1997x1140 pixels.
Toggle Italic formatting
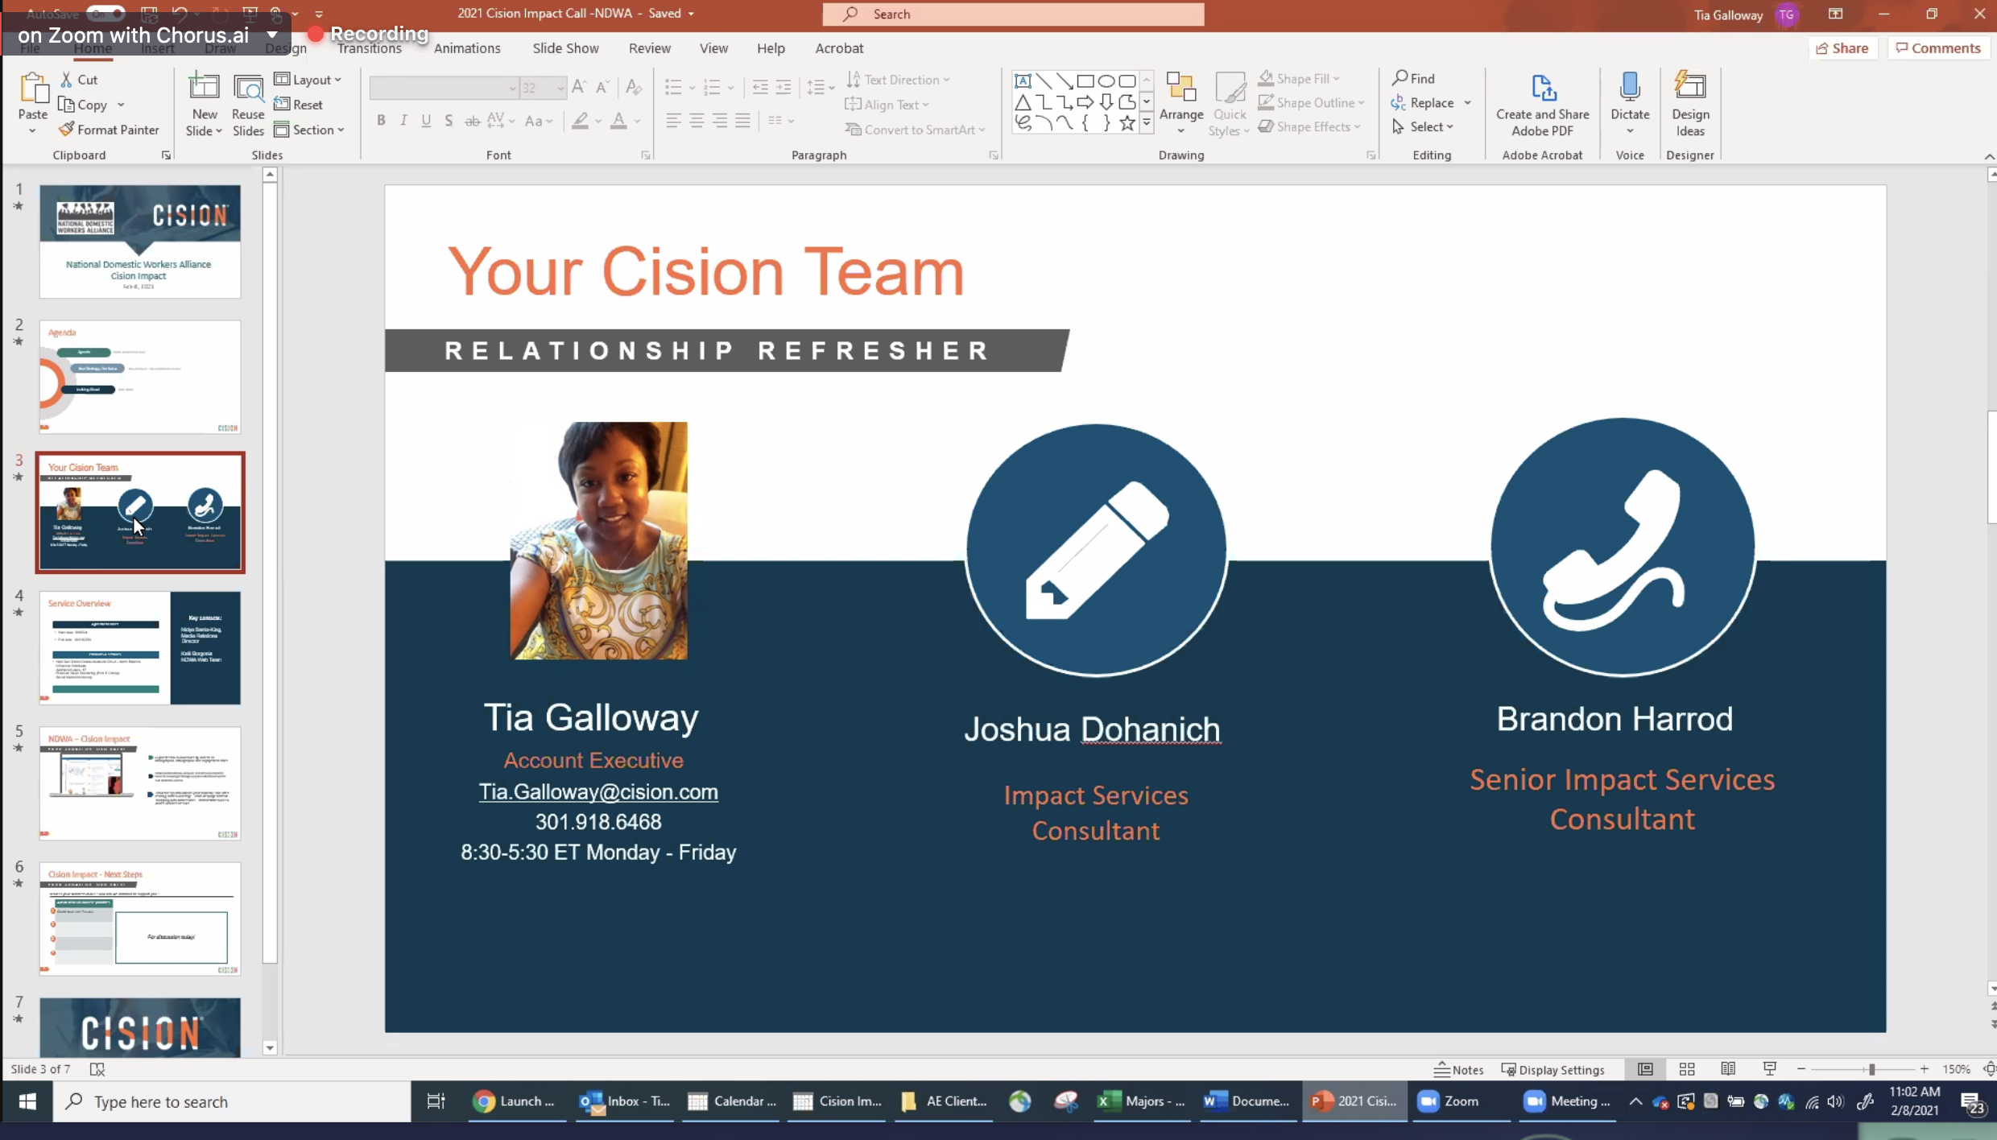403,121
